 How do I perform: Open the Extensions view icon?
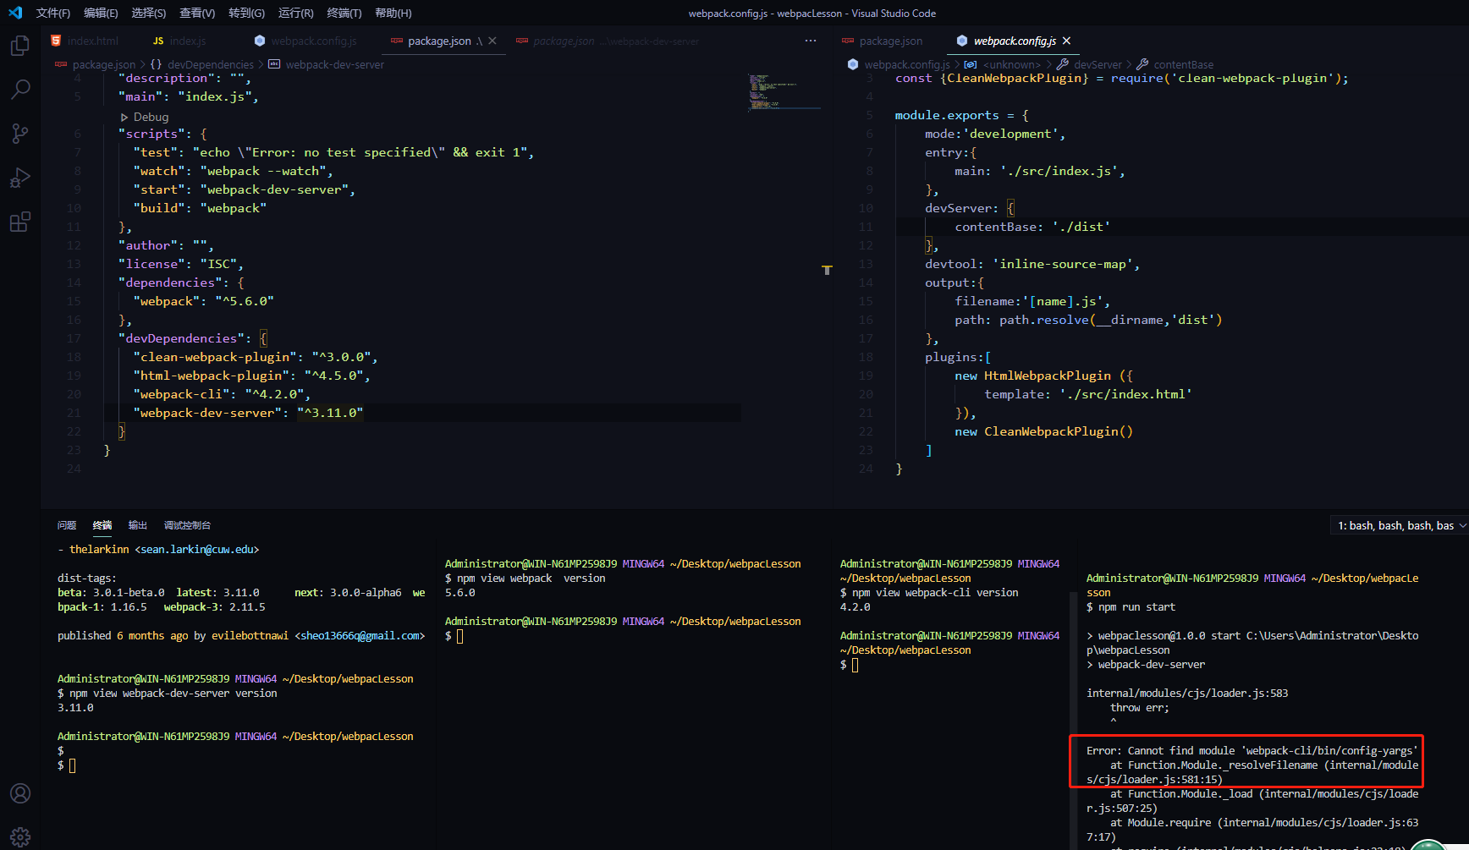tap(20, 222)
